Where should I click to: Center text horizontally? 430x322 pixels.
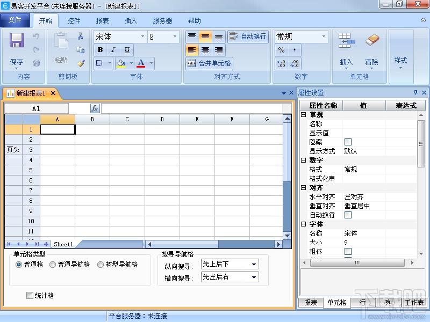point(205,50)
